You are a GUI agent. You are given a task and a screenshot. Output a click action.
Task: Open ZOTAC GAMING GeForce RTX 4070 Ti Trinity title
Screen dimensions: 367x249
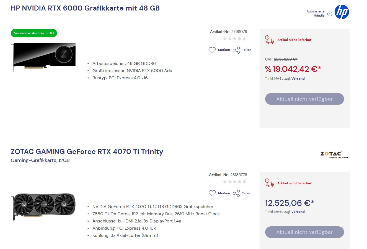(87, 151)
